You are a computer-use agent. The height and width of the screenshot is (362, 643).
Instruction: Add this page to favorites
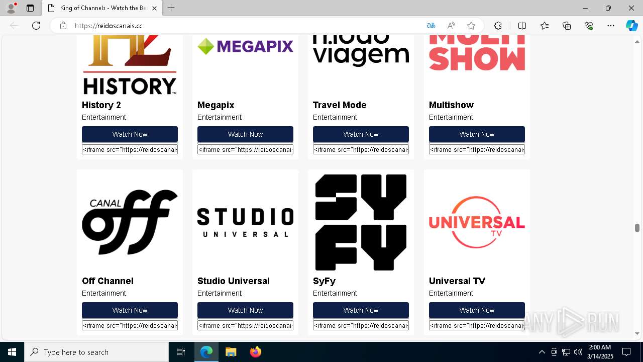471,26
